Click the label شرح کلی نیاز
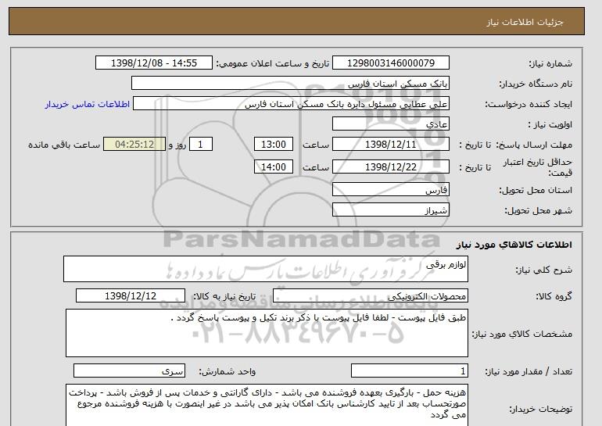This screenshot has width=602, height=426. [543, 270]
